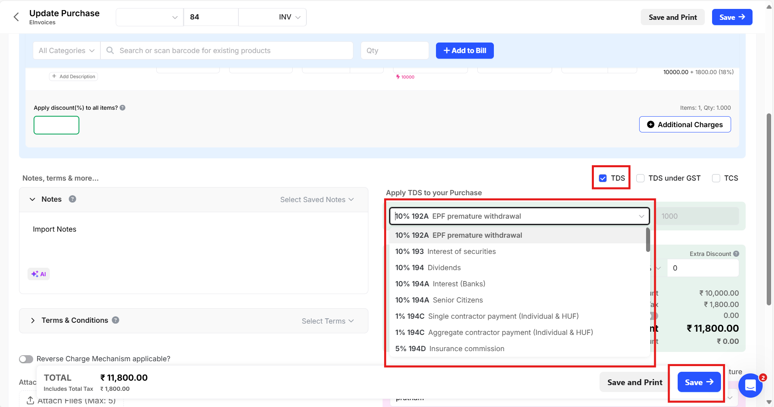Open the All Categories dropdown
This screenshot has height=407, width=774.
pyautogui.click(x=66, y=51)
